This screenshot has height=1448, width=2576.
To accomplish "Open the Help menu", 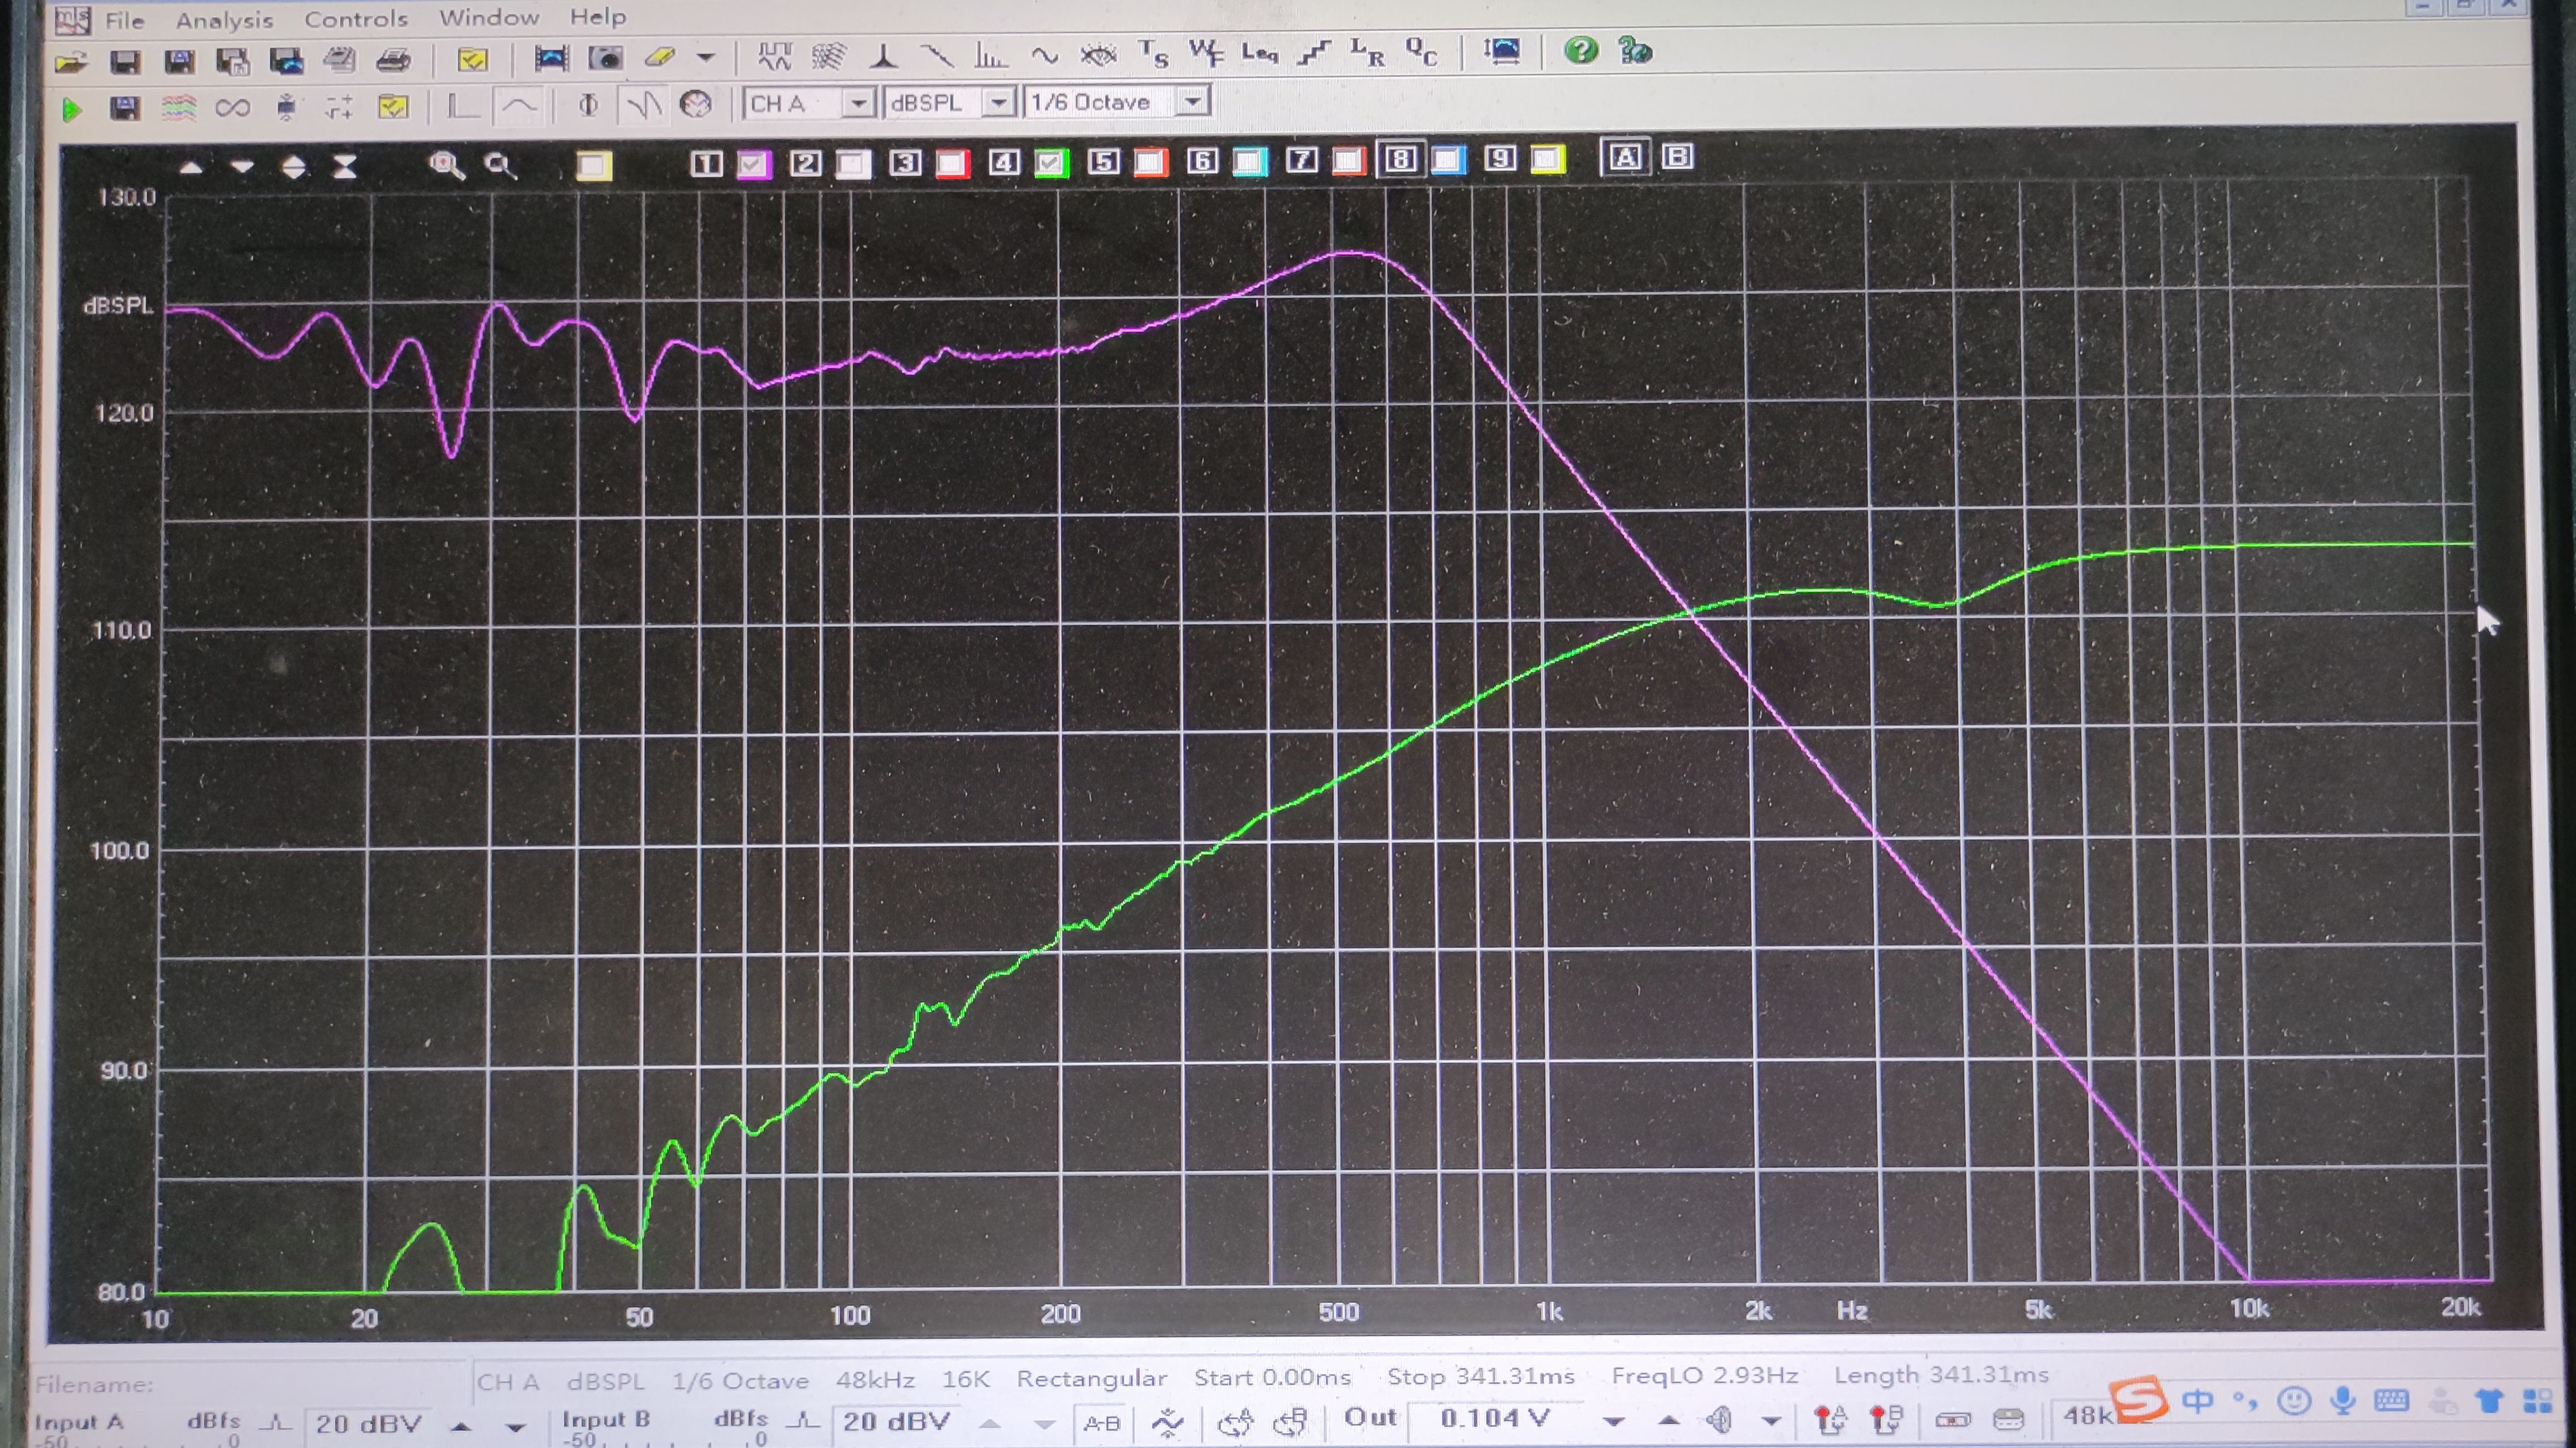I will [x=597, y=17].
